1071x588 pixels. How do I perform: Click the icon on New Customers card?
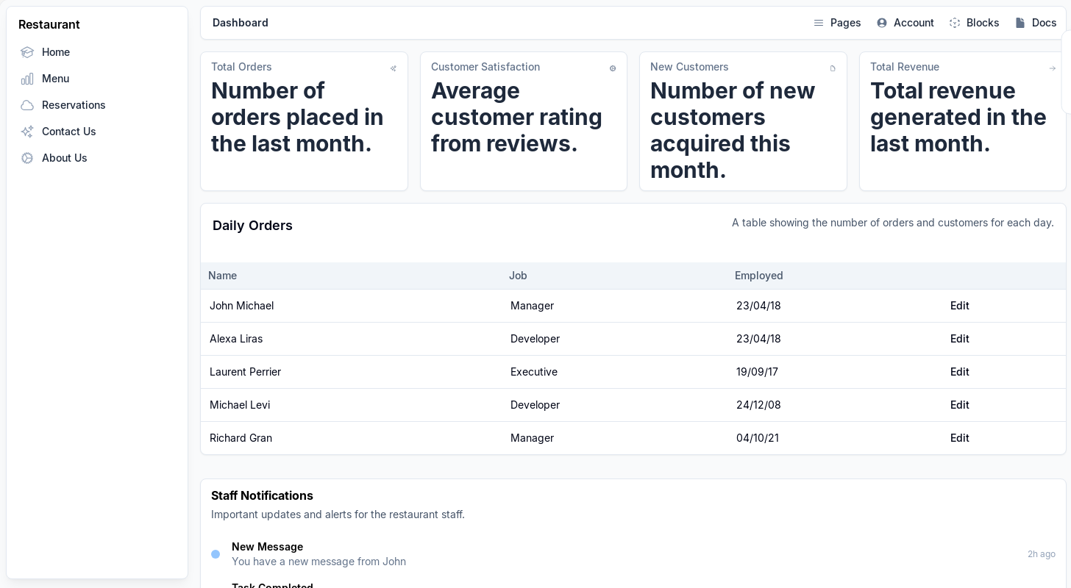pos(833,68)
